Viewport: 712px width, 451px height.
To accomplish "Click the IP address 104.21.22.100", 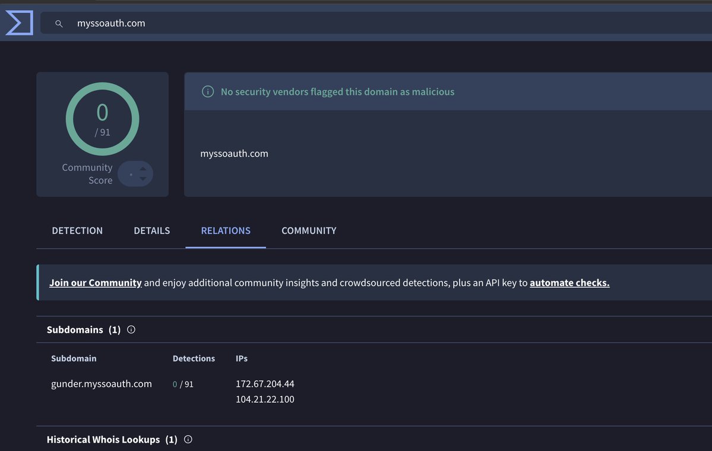I will pyautogui.click(x=265, y=399).
